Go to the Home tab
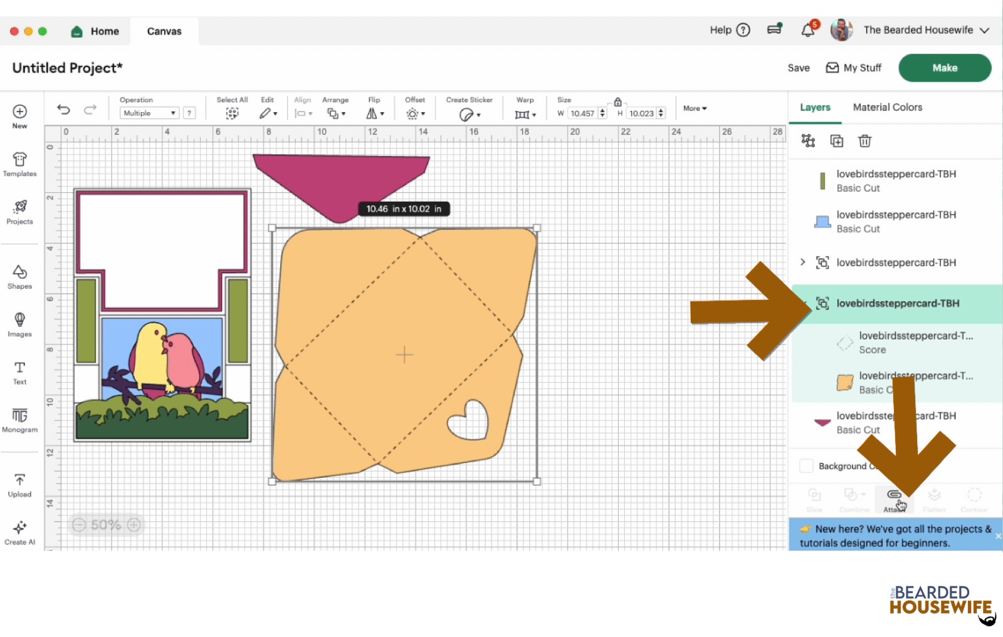Image resolution: width=1003 pixels, height=637 pixels. click(x=95, y=31)
